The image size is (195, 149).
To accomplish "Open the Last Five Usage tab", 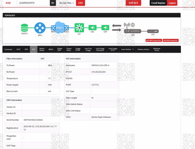I will point(88,50).
